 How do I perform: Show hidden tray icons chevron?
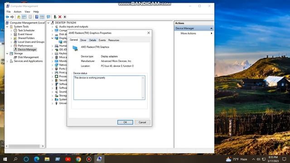click(x=253, y=159)
